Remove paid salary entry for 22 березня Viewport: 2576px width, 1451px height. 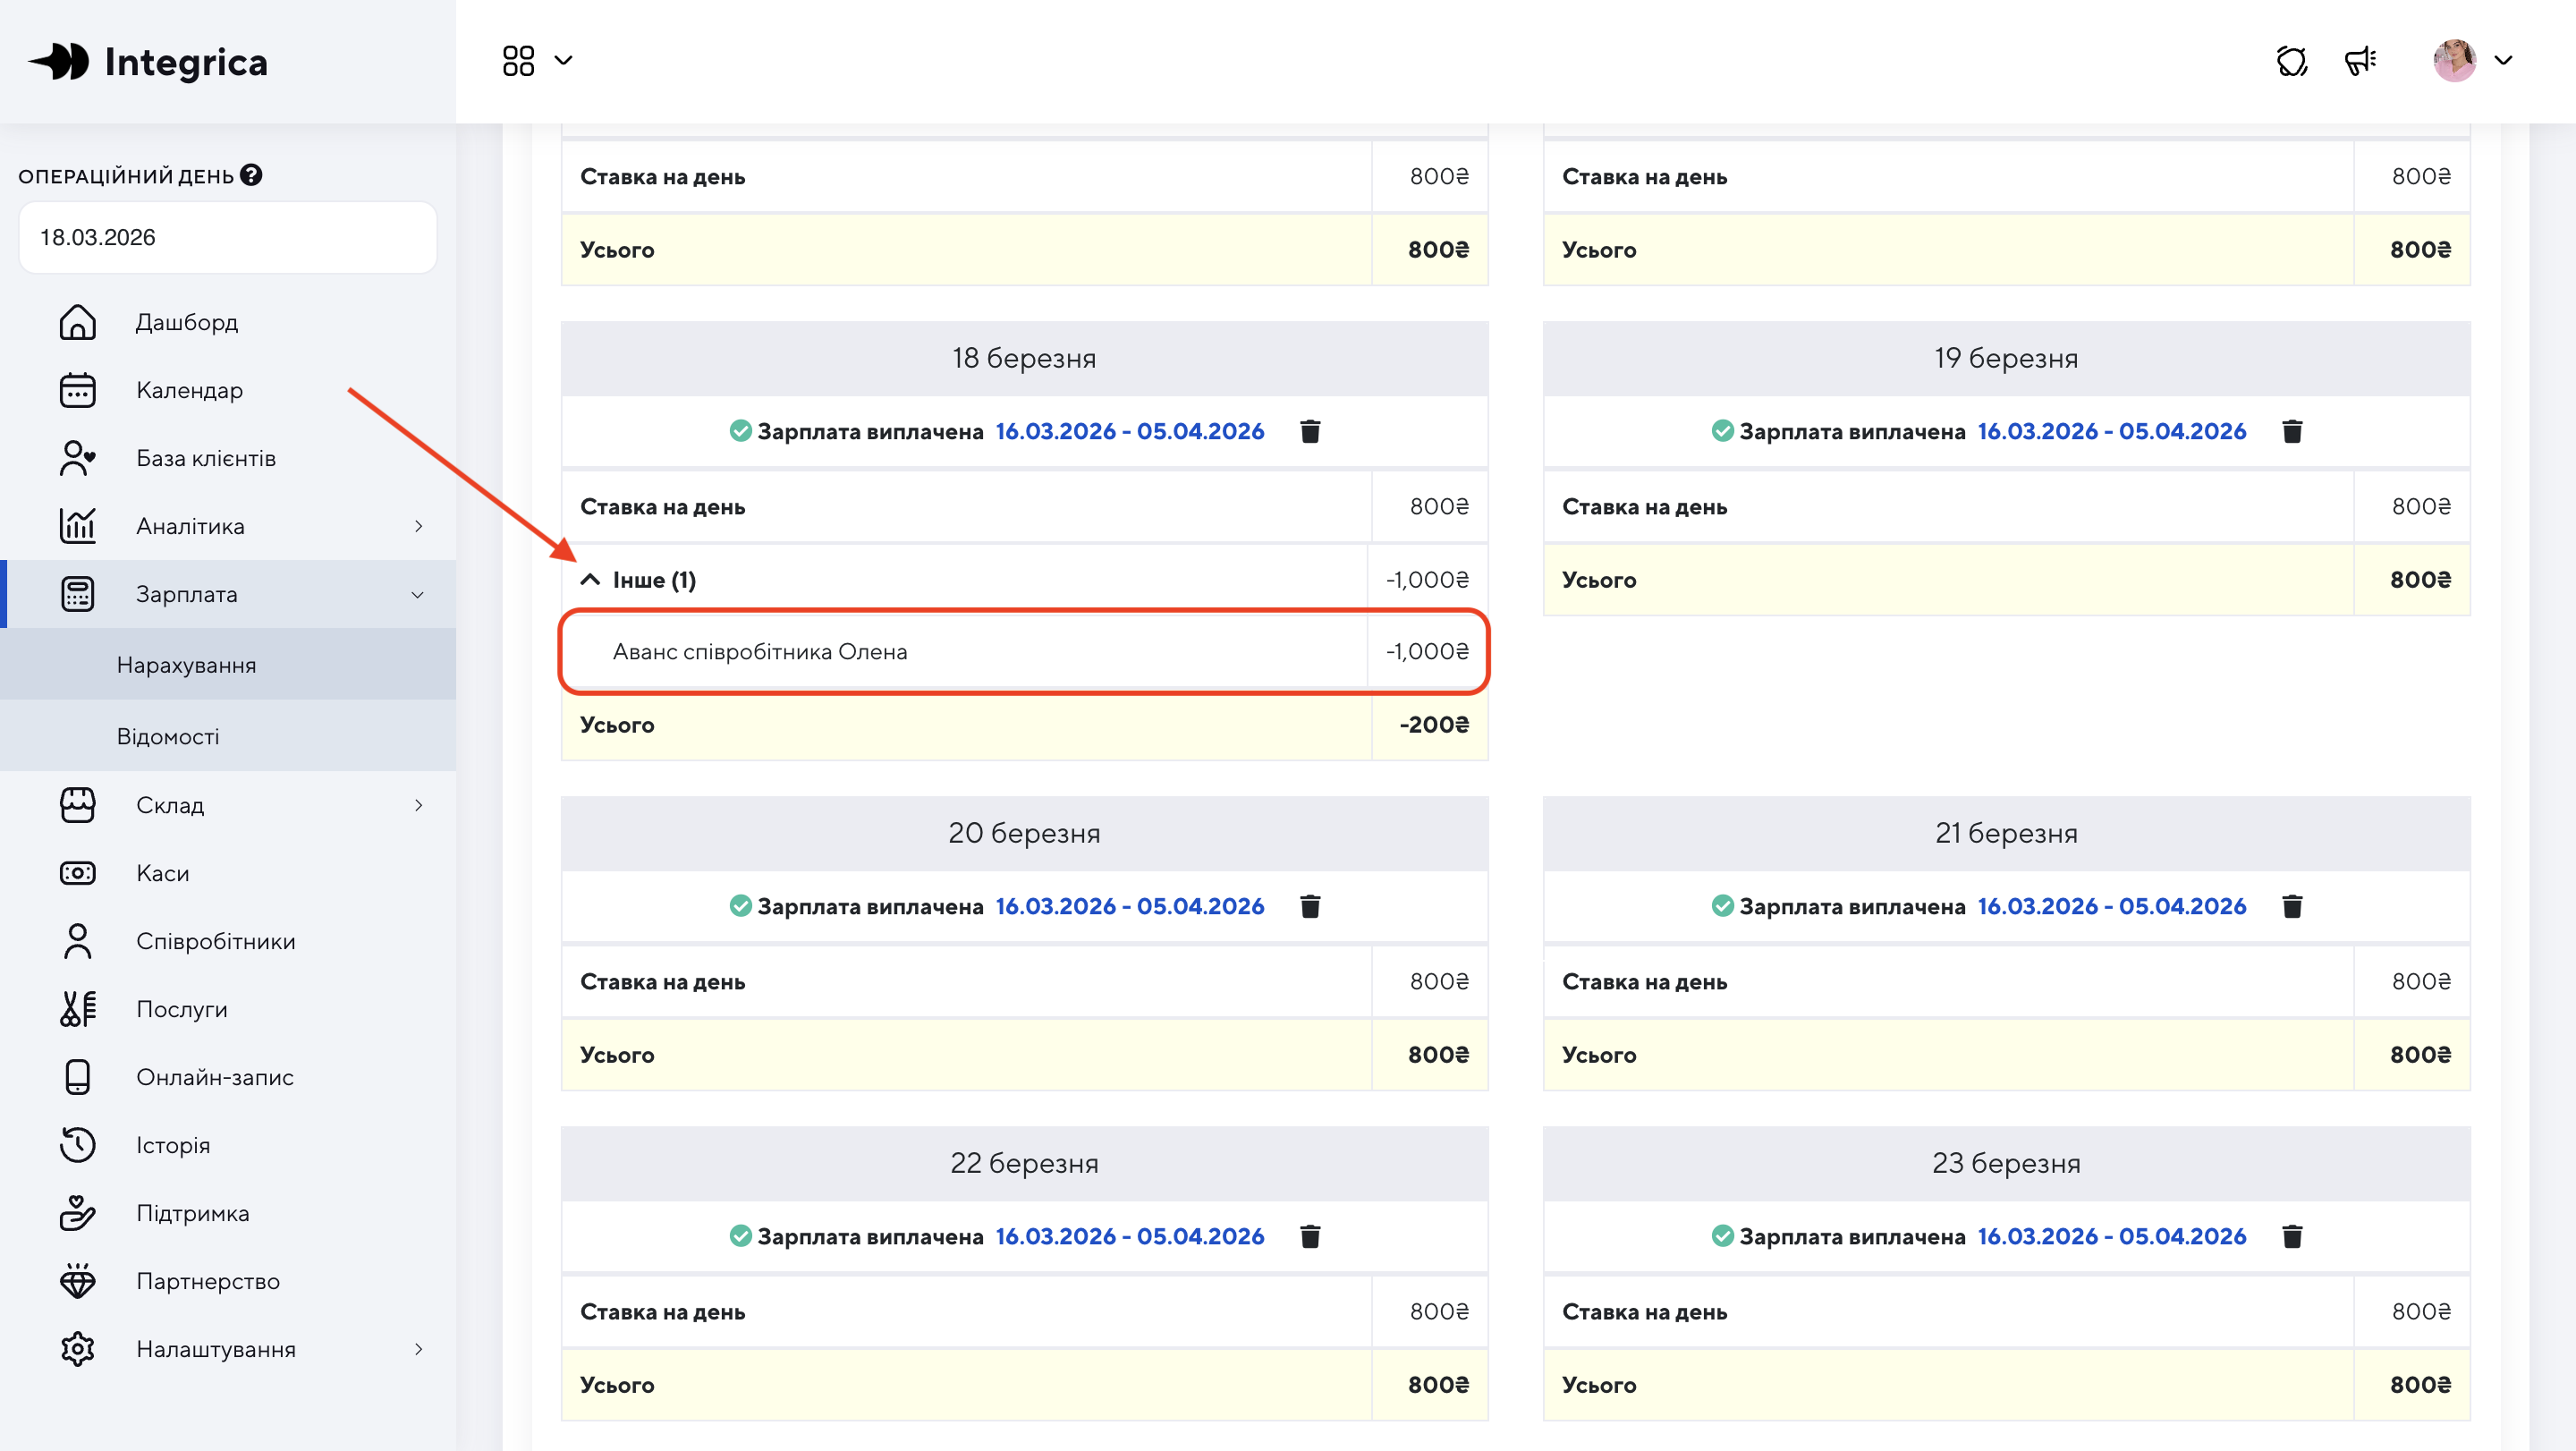coord(1310,1236)
